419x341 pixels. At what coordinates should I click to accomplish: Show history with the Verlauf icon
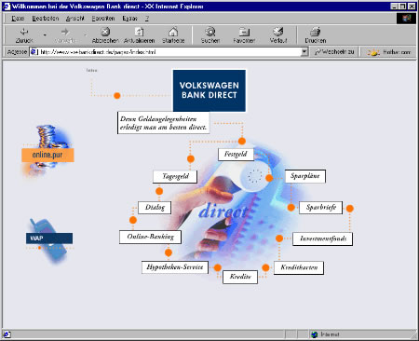point(278,32)
